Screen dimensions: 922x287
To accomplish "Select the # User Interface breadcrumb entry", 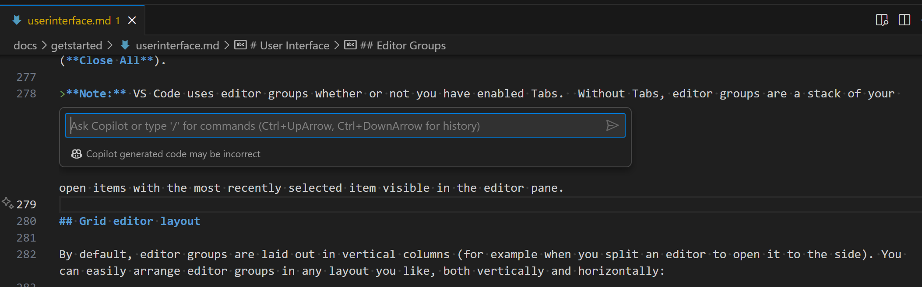I will pos(290,45).
